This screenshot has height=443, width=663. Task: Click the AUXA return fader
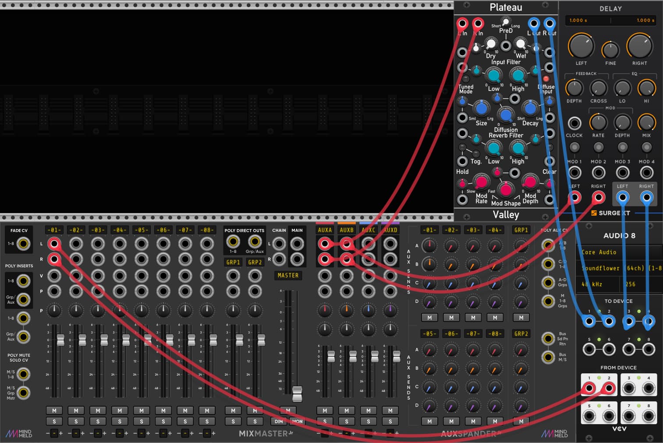click(331, 356)
